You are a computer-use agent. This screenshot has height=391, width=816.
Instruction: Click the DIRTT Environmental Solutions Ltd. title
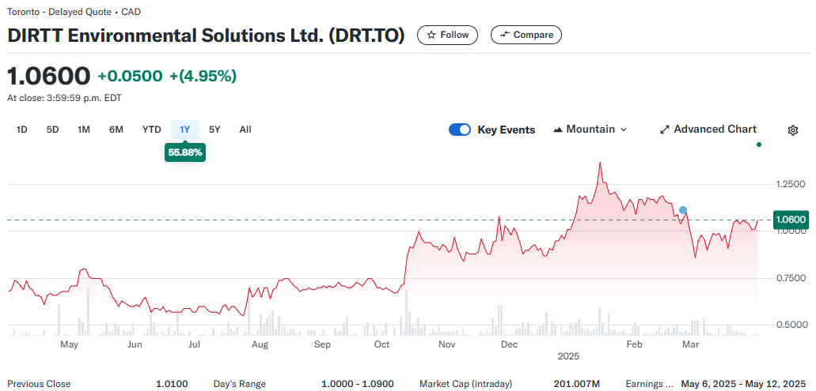tap(206, 35)
